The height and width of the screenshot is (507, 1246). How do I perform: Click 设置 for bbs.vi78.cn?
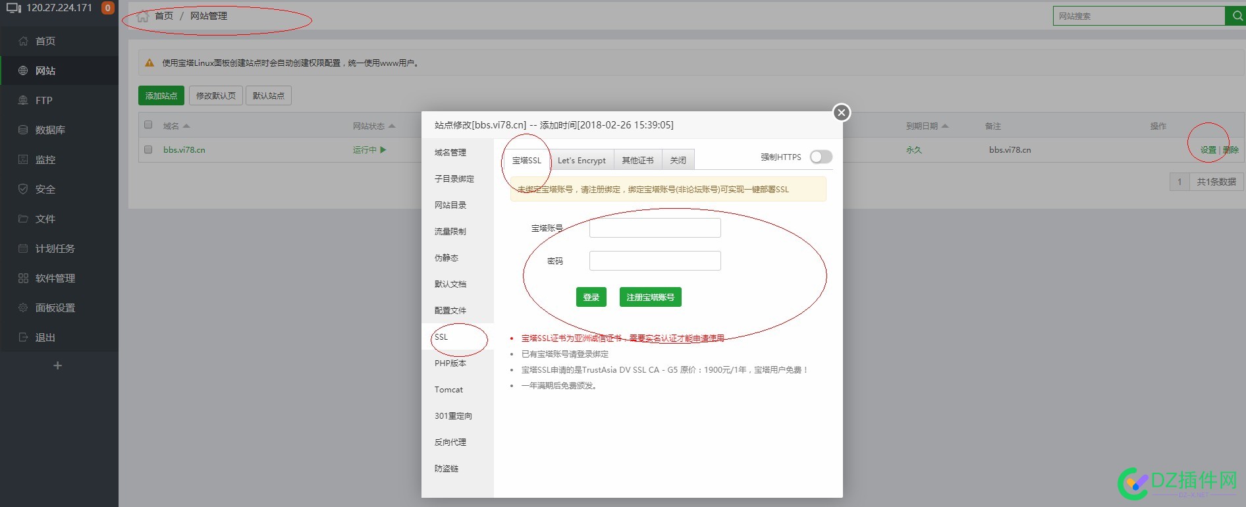click(x=1208, y=150)
